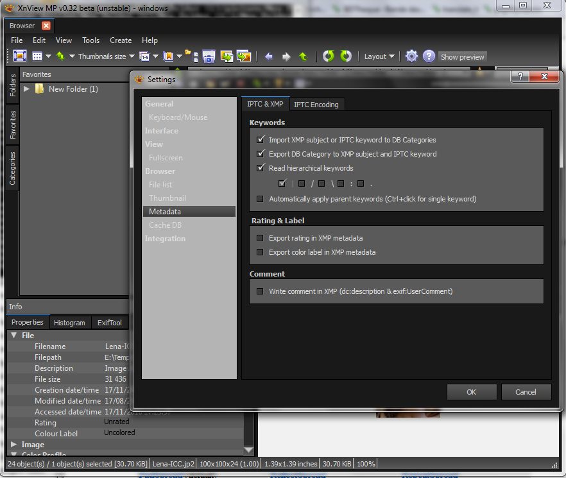This screenshot has height=478, width=566.
Task: Expand the New Folder (1) tree item
Action: 26,89
